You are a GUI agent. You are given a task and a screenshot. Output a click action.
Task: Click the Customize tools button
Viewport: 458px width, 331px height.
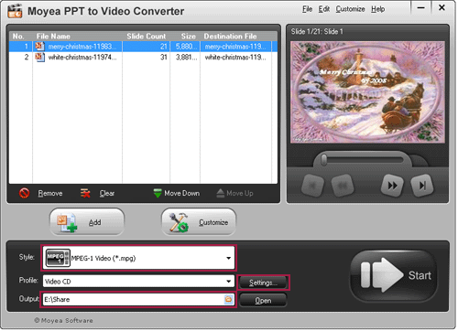[x=199, y=222]
